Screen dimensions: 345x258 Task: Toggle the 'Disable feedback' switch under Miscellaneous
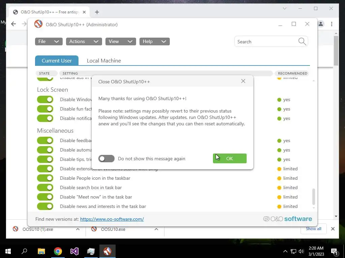coord(45,140)
